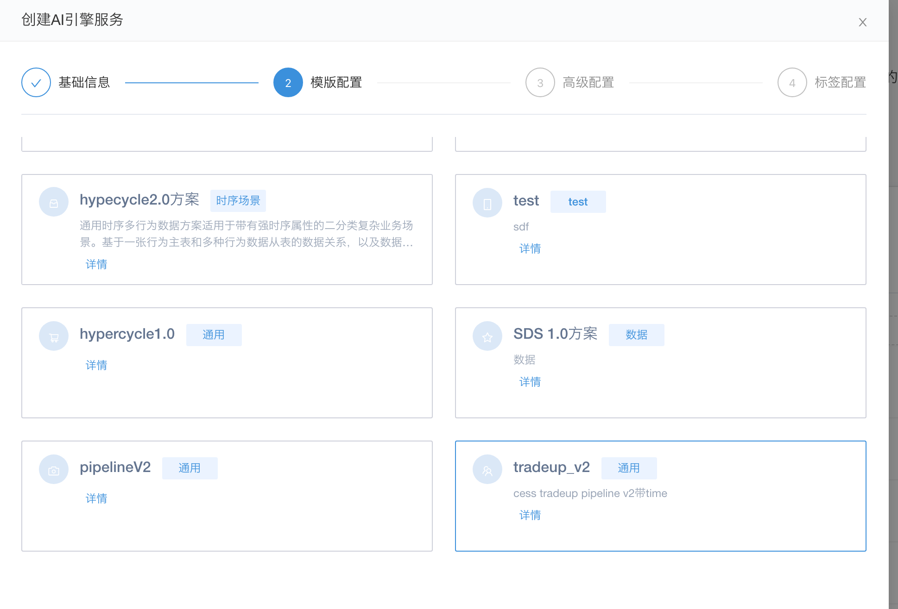The image size is (898, 609).
Task: Select the tradeup_v2 template title
Action: click(551, 467)
